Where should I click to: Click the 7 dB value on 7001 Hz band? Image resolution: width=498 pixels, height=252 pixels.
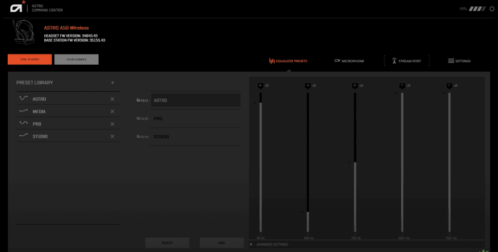click(x=449, y=86)
